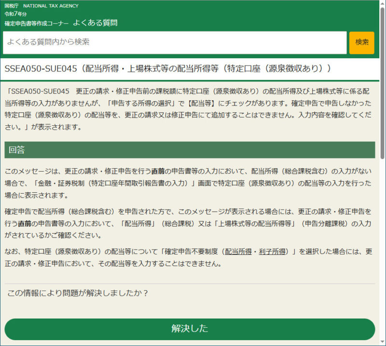Click inside the FAQ search field
This screenshot has width=386, height=346.
coord(175,42)
